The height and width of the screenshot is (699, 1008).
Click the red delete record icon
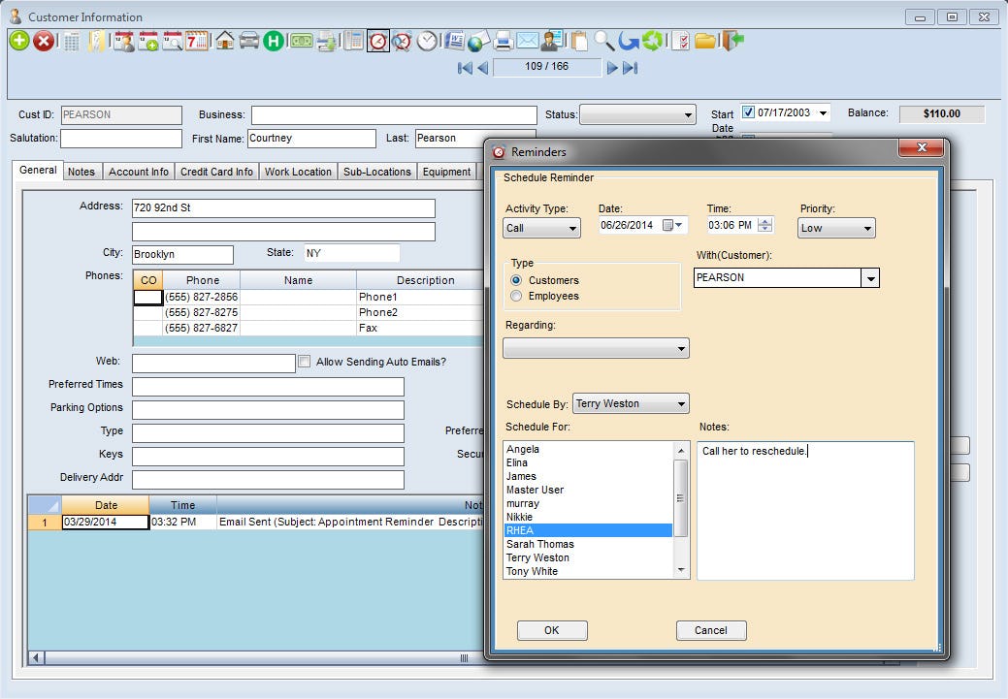pyautogui.click(x=44, y=41)
